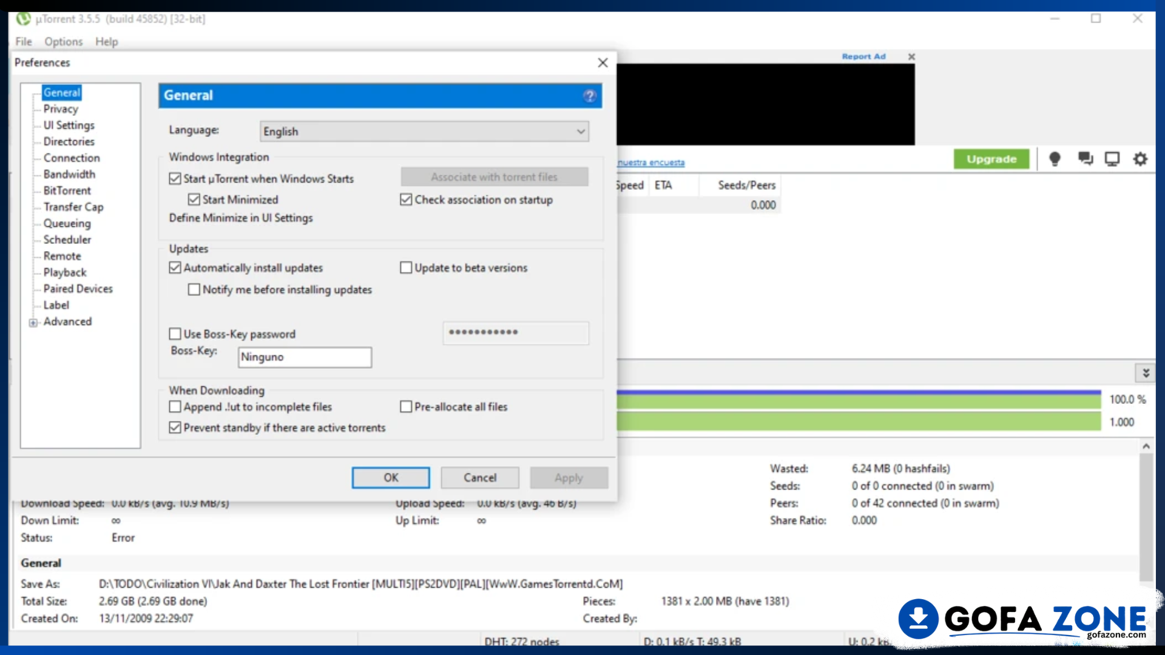Enable Use Boss-Key password
The height and width of the screenshot is (655, 1165).
pos(175,334)
